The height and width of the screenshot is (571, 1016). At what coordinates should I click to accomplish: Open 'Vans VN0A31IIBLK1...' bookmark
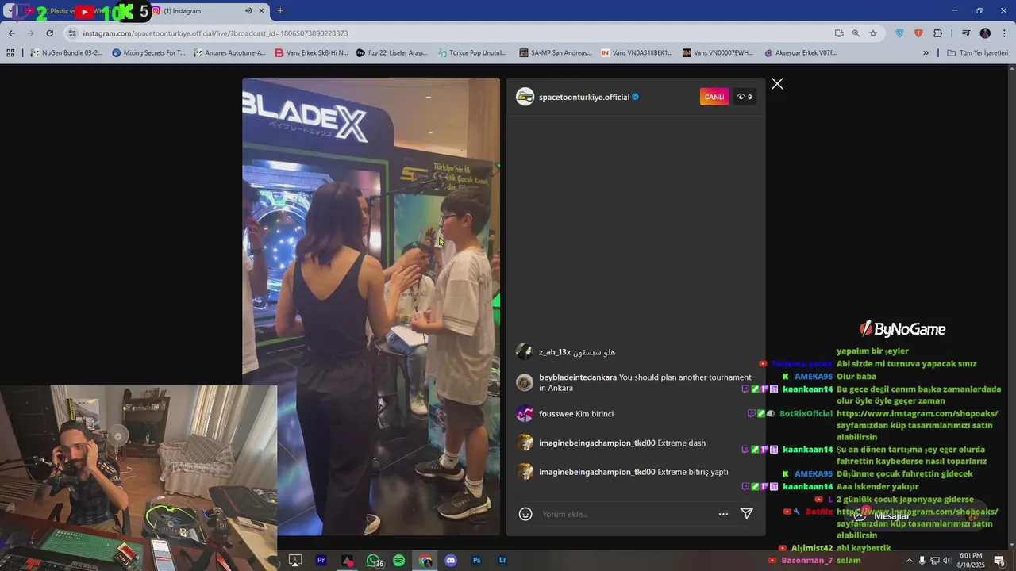[x=637, y=53]
